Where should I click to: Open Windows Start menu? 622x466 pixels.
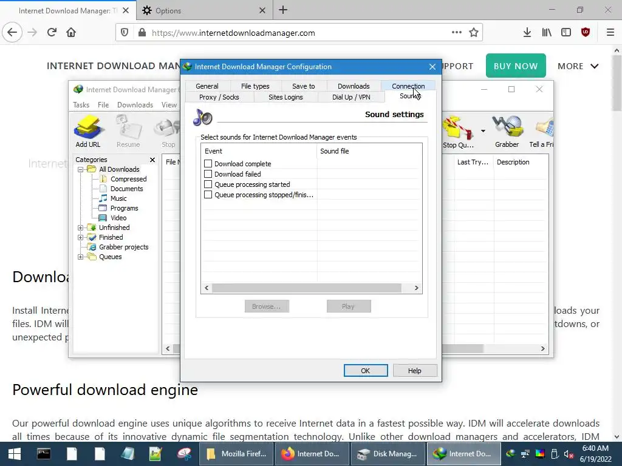tap(15, 454)
